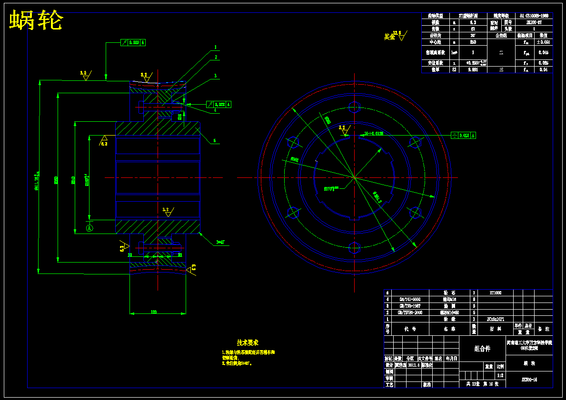
Task: Click the yellow title 蜗轮
Action: (x=36, y=20)
